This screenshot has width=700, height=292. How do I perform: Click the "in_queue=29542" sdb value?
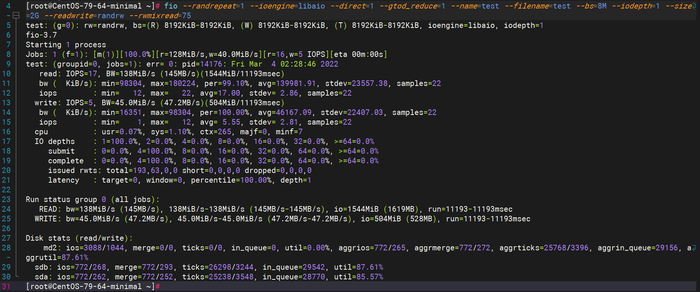coord(294,267)
